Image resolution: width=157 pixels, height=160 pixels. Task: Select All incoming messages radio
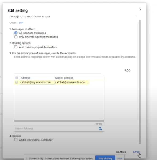[x=16, y=33]
